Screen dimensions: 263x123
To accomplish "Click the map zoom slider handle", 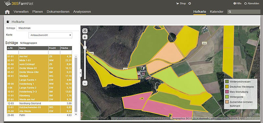I will point(85,48).
